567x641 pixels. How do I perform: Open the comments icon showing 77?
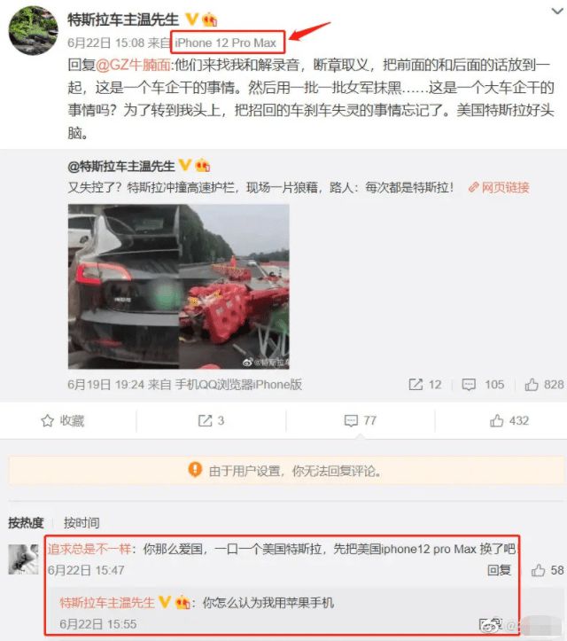tap(360, 420)
